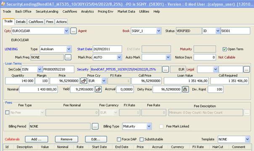This screenshot has width=254, height=151.
Task: Select the Trade tab
Action: click(8, 21)
